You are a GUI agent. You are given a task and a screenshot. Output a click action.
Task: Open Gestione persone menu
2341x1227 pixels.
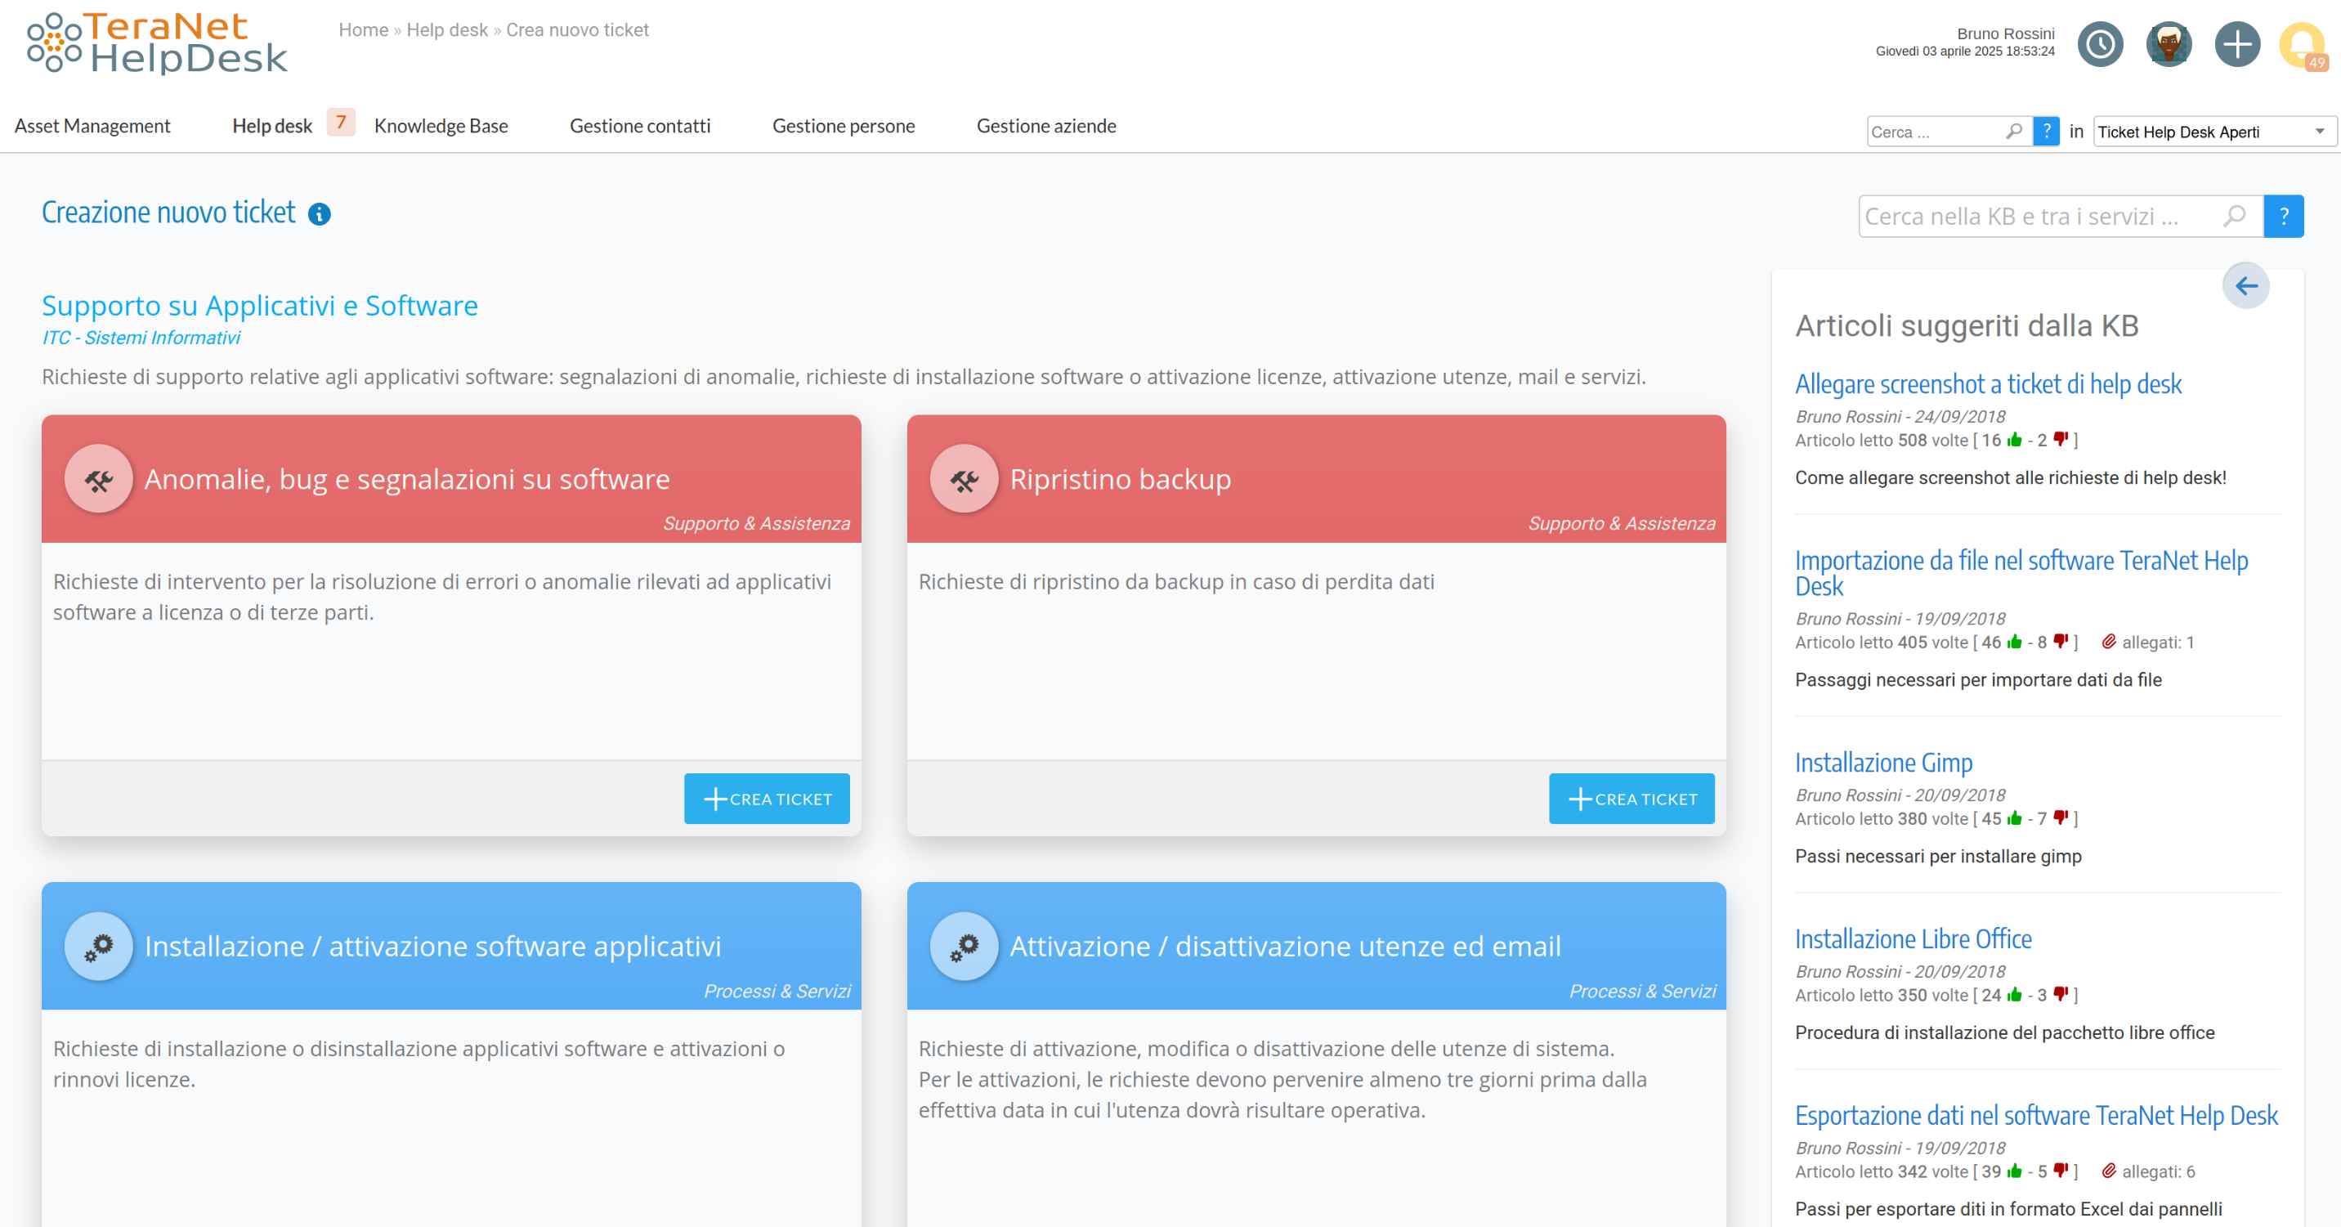pyautogui.click(x=844, y=125)
